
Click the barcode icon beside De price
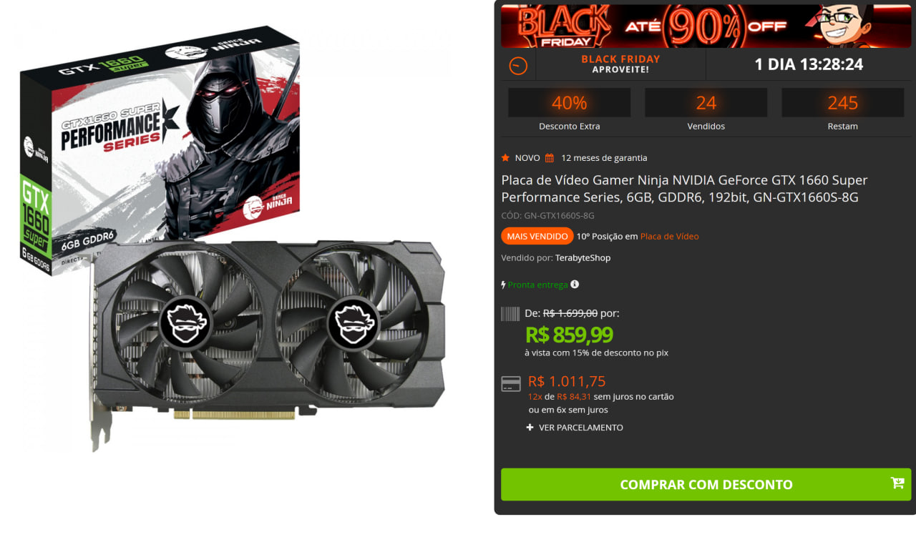pos(510,313)
